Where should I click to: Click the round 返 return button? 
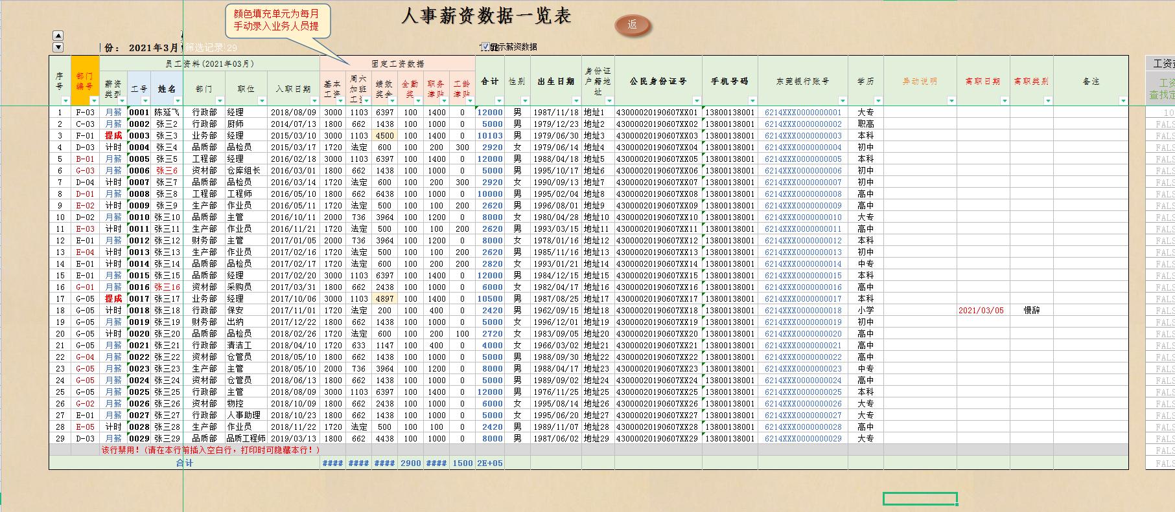coord(632,25)
